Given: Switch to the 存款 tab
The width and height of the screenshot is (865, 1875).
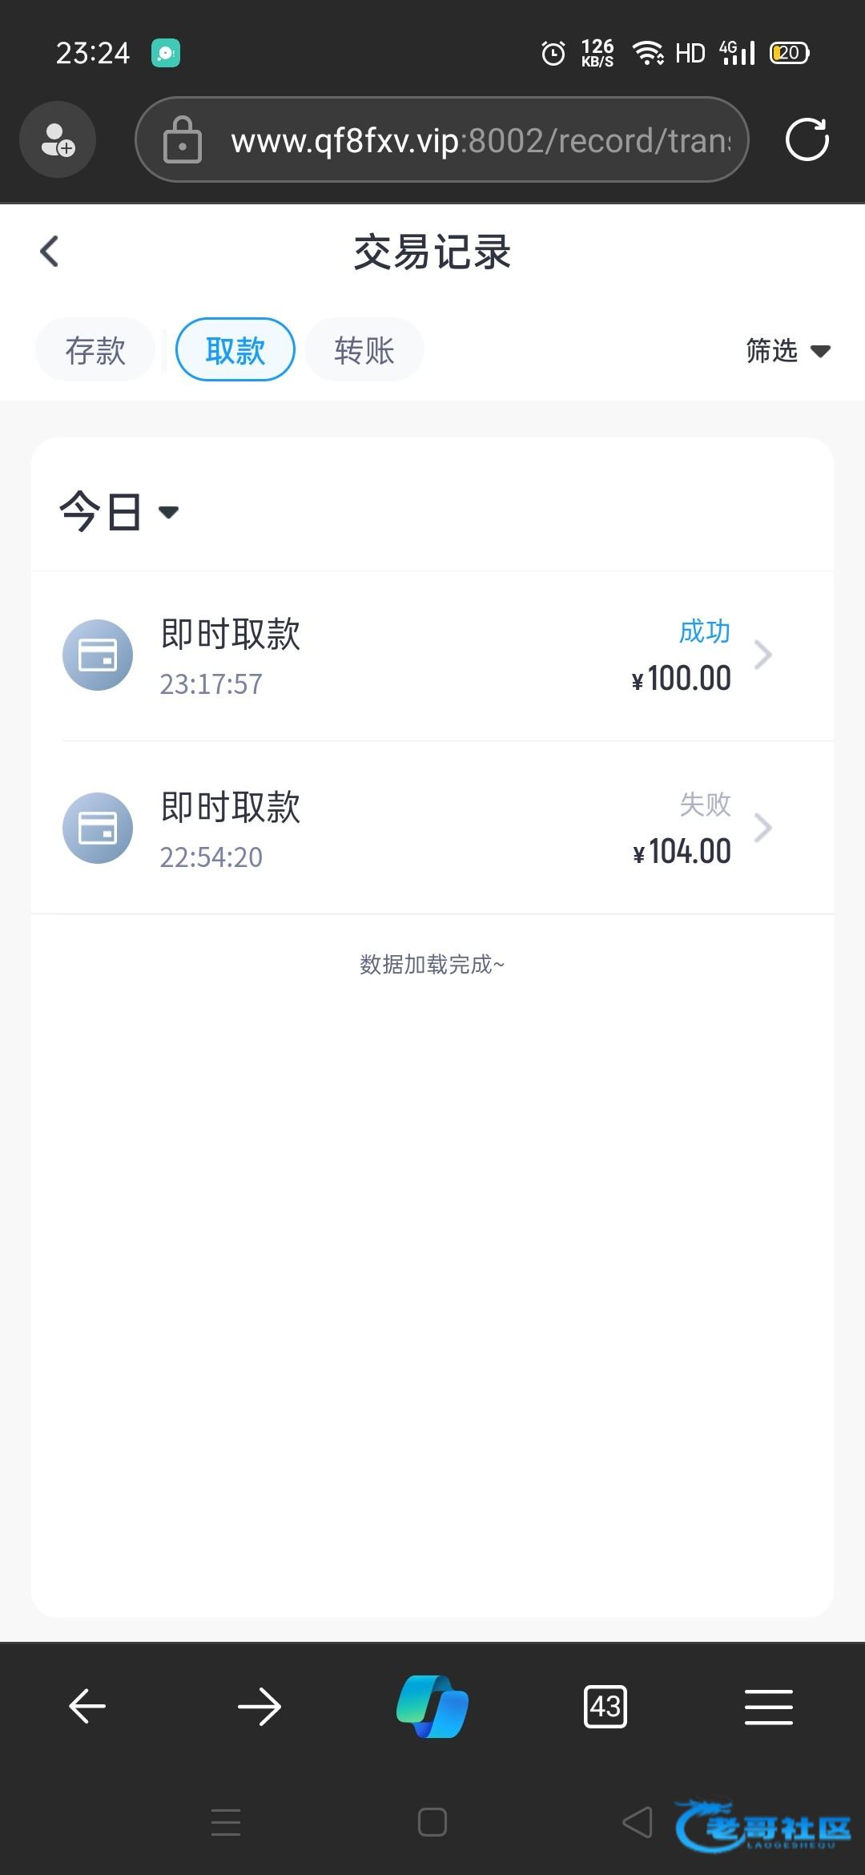Looking at the screenshot, I should tap(95, 350).
